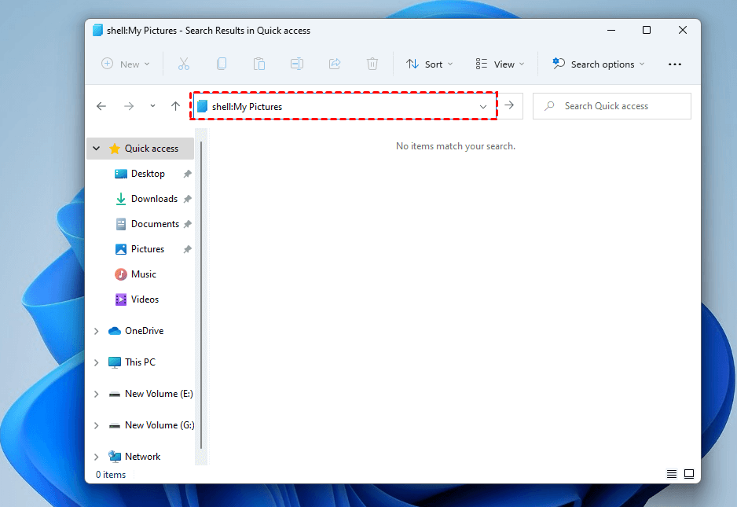
Task: Expand address bar history dropdown chevron
Action: [x=482, y=107]
